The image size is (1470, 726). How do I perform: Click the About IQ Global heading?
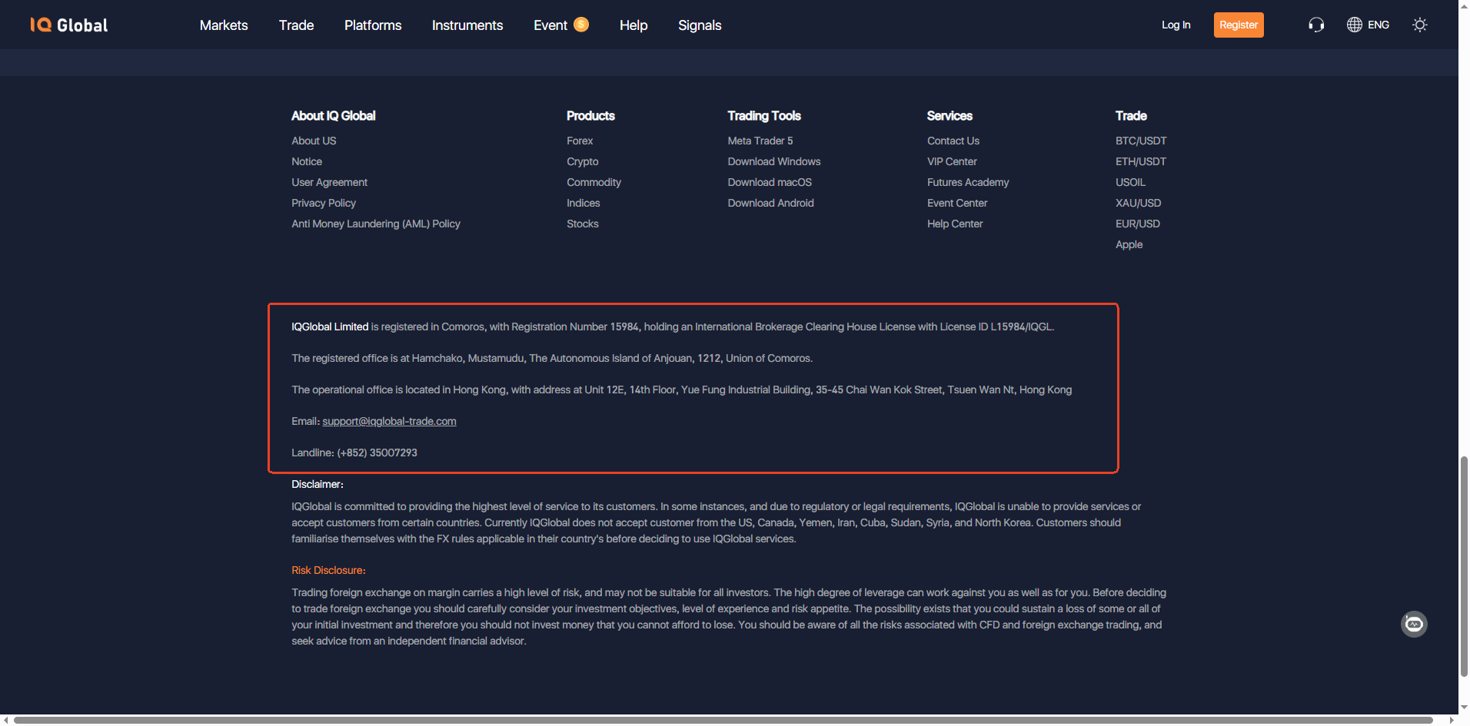(x=333, y=115)
